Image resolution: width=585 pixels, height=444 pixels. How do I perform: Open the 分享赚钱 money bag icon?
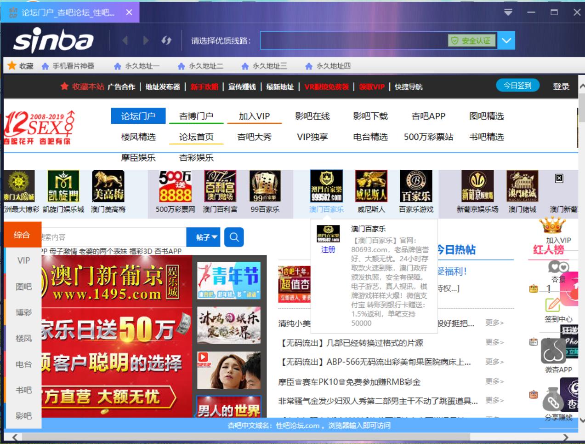coord(553,399)
